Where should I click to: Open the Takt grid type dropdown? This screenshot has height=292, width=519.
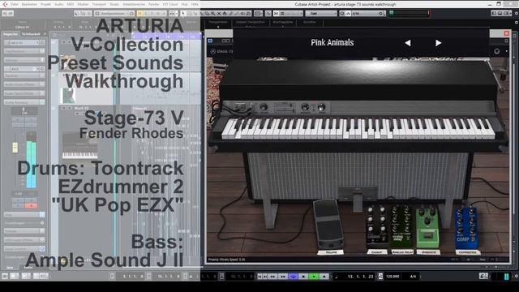tap(321, 14)
